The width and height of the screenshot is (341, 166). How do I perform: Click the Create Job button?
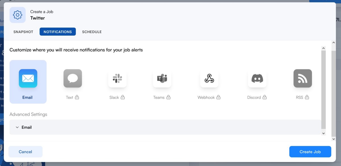310,152
